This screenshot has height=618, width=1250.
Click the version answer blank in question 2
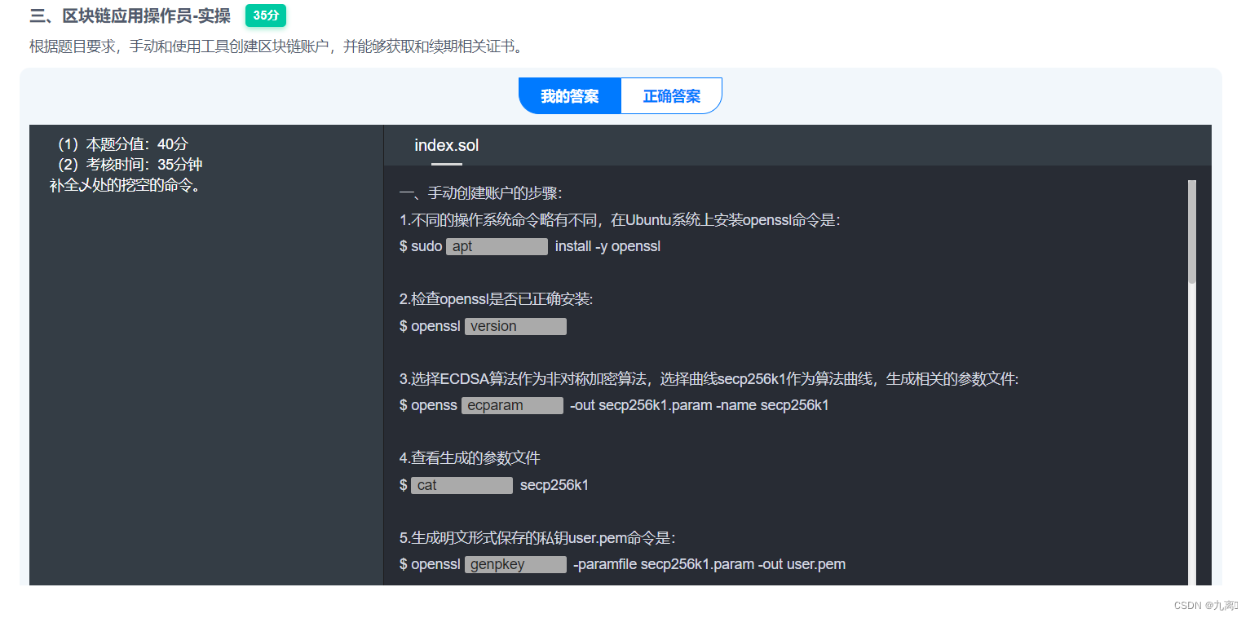(515, 325)
